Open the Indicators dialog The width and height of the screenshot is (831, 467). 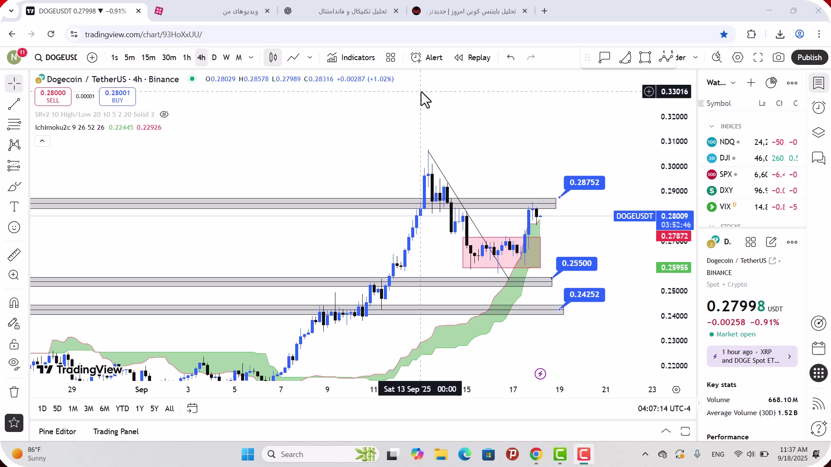(351, 58)
